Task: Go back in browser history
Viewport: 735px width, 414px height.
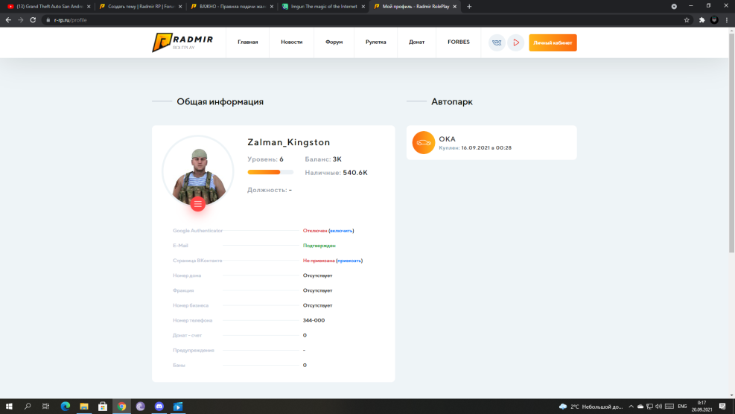Action: click(8, 20)
